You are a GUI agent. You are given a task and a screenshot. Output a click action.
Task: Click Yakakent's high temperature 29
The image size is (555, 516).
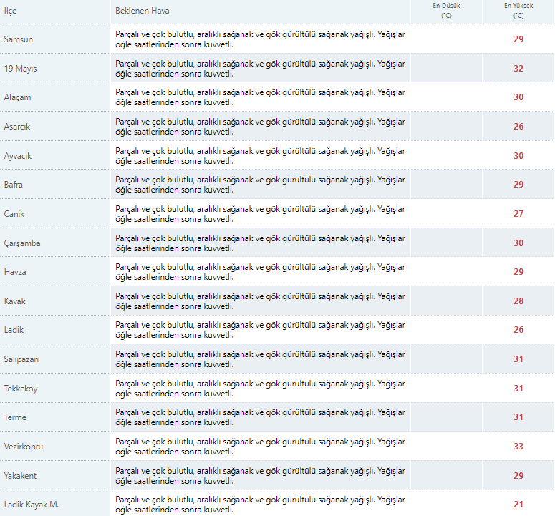518,476
